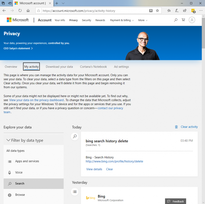
Task: Click the list icon beside Yesterday's entry
Action: tap(75, 192)
